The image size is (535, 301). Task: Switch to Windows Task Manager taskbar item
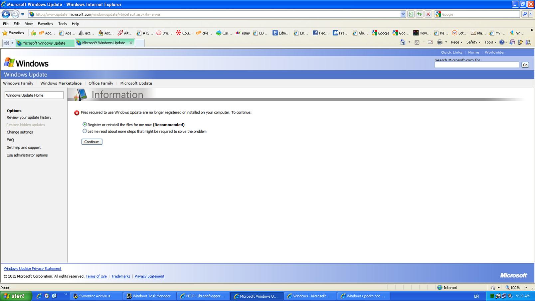149,296
